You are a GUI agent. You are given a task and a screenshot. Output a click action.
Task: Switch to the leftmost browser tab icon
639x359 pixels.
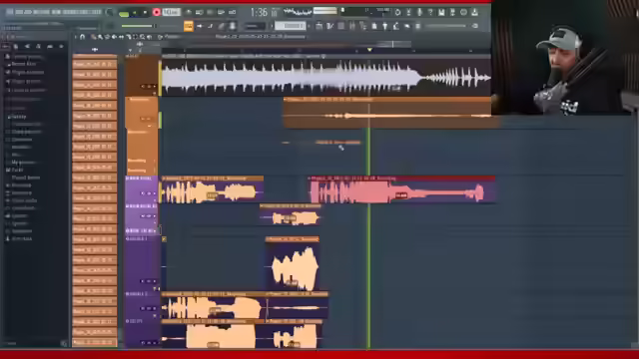[x=6, y=46]
